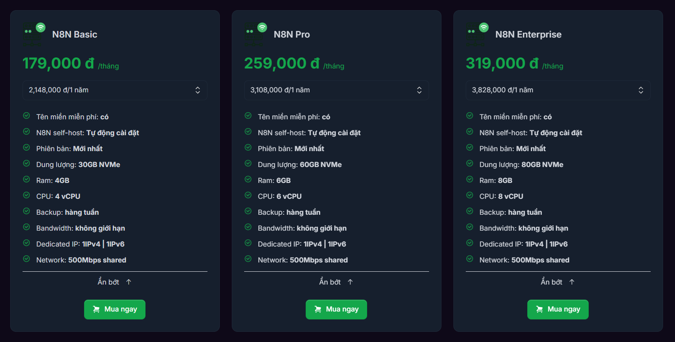Screen dimensions: 675x342
Task: Collapse N8N Pro features with Ẩn bớt
Action: pos(330,282)
